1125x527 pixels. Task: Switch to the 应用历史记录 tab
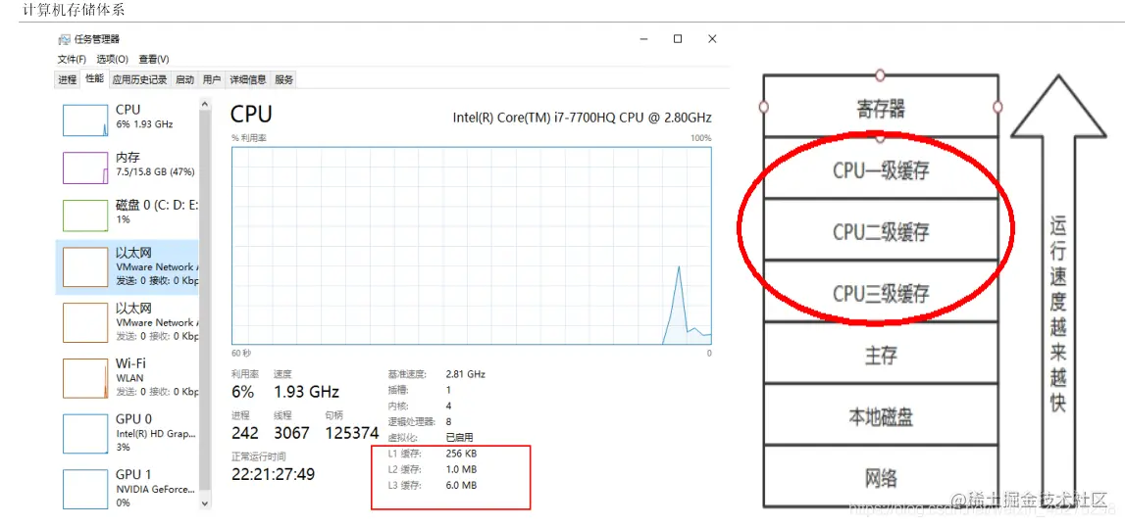[x=140, y=79]
